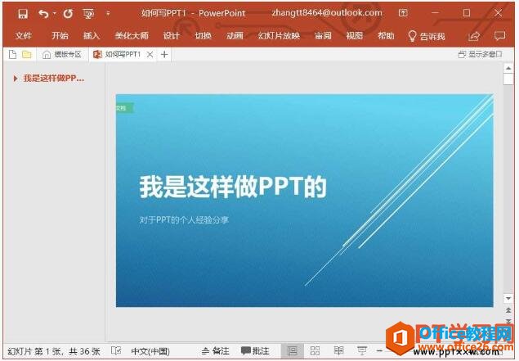Open Ribbon Display Options icon
The width and height of the screenshot is (519, 361).
[403, 13]
